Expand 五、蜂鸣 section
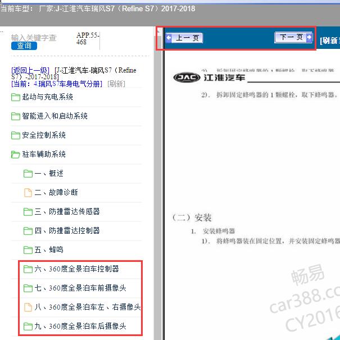The width and height of the screenshot is (340, 340). (x=49, y=250)
